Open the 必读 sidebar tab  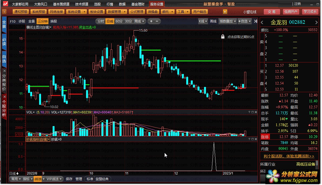point(4,42)
